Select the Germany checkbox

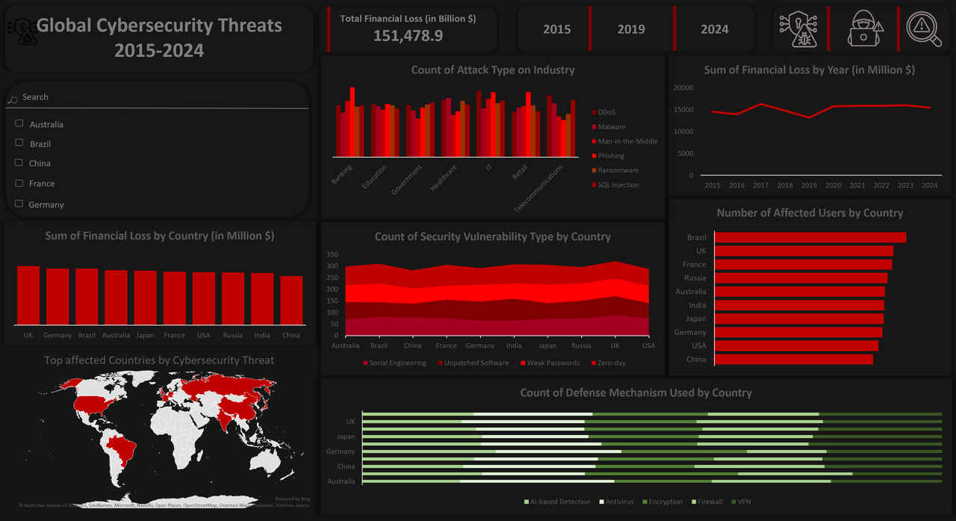19,203
